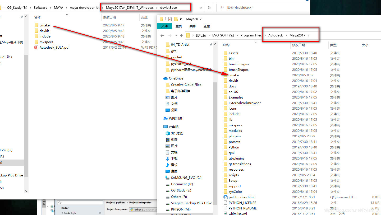Open the Quick Access Toolbar dropdown arrow

click(x=181, y=19)
